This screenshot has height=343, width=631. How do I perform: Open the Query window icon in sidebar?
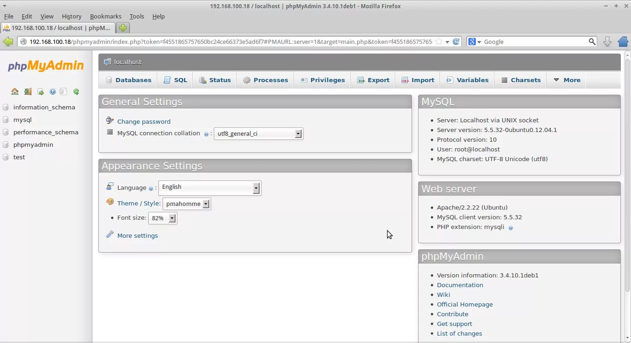pyautogui.click(x=40, y=92)
